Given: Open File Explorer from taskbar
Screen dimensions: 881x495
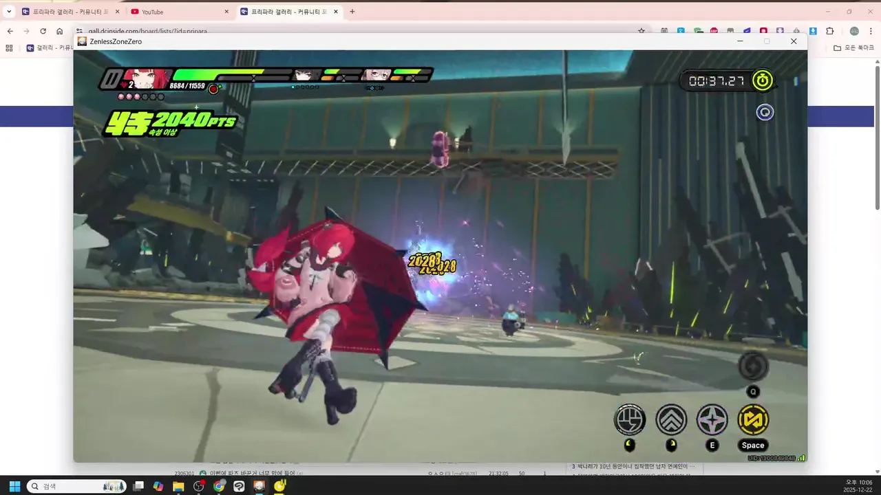Looking at the screenshot, I should 178,486.
